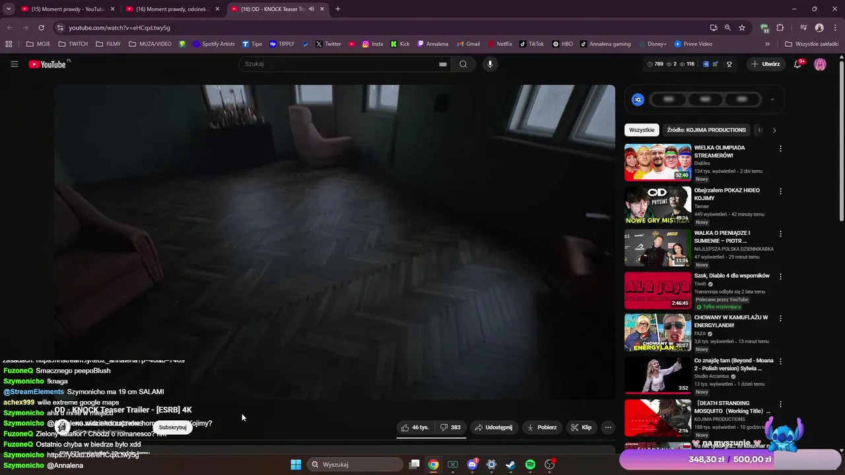The height and width of the screenshot is (475, 845).
Task: Click the search magnifier button
Action: coord(463,64)
